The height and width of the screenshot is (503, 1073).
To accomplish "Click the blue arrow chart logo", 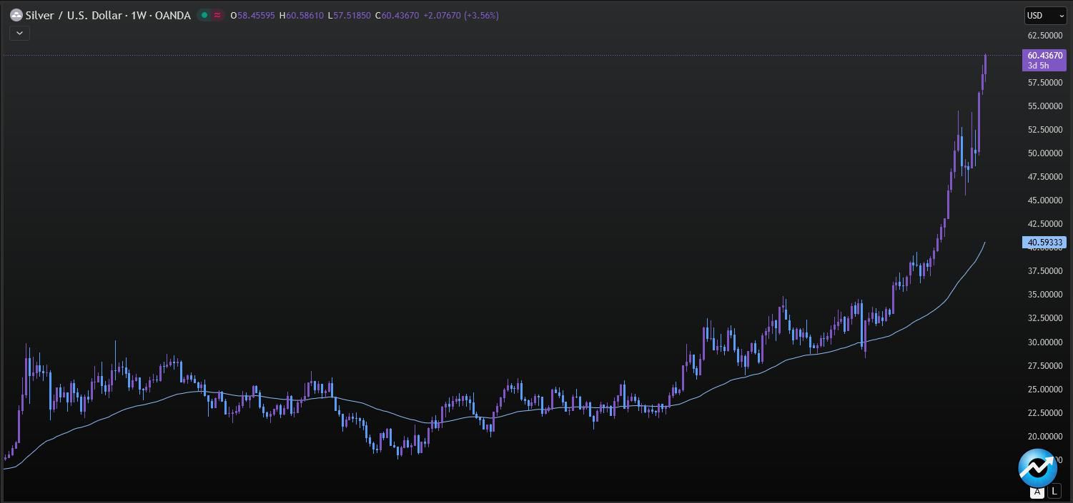I will 1037,468.
